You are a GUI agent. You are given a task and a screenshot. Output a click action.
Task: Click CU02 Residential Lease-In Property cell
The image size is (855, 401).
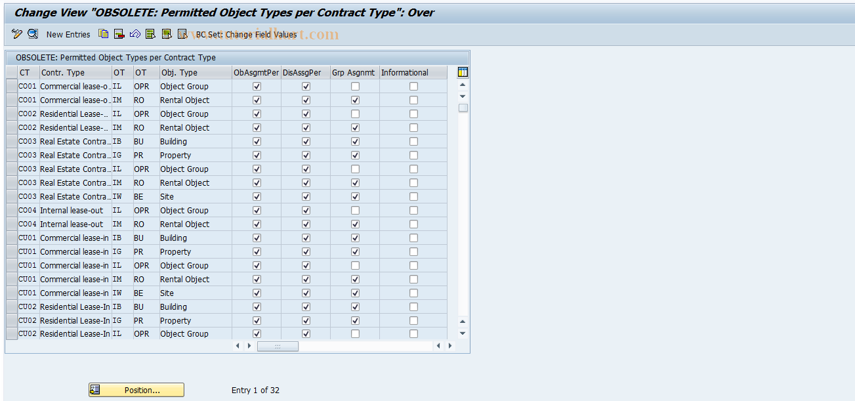tap(195, 321)
